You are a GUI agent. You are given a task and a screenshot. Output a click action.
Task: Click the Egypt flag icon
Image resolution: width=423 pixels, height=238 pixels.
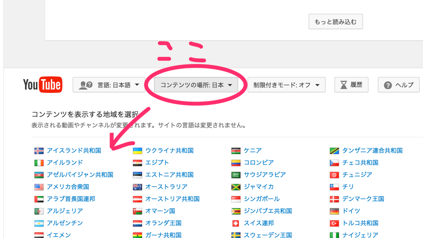(137, 163)
